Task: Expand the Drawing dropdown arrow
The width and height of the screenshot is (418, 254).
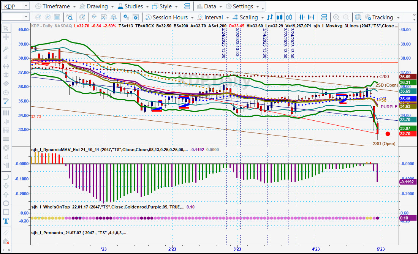Action: click(112, 6)
